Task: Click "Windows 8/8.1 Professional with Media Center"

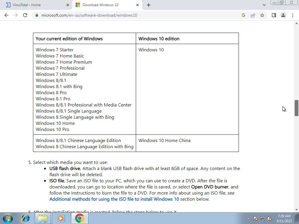Action: (84, 105)
